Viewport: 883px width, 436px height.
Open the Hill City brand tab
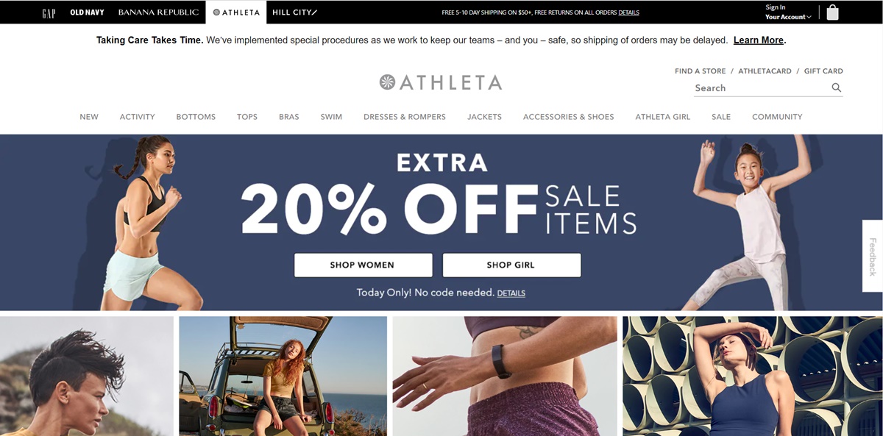point(295,12)
